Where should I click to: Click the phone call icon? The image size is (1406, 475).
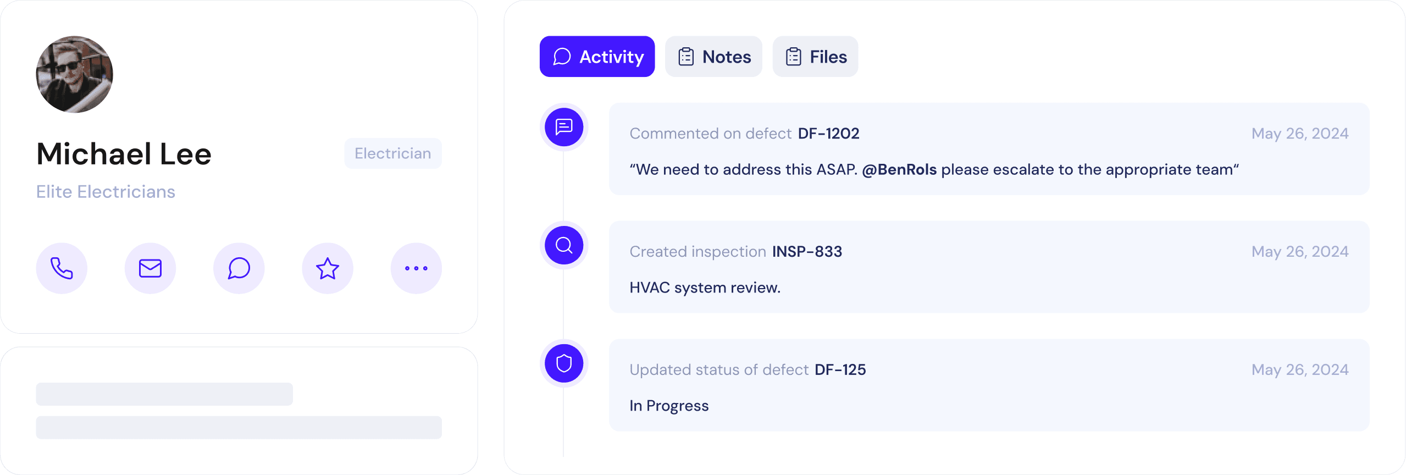62,268
